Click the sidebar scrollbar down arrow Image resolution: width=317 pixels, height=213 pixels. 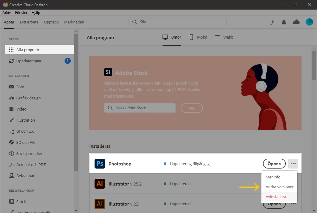coord(76,210)
